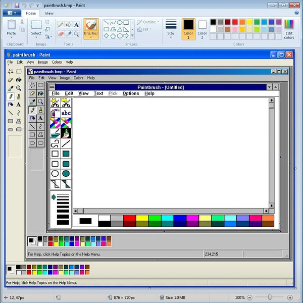Open the Paint application menu button
Image resolution: width=303 pixels, height=303 pixels.
click(12, 13)
